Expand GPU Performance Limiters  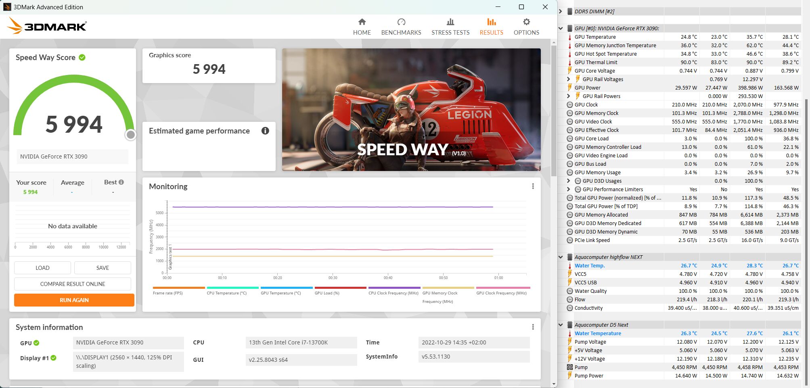[569, 189]
